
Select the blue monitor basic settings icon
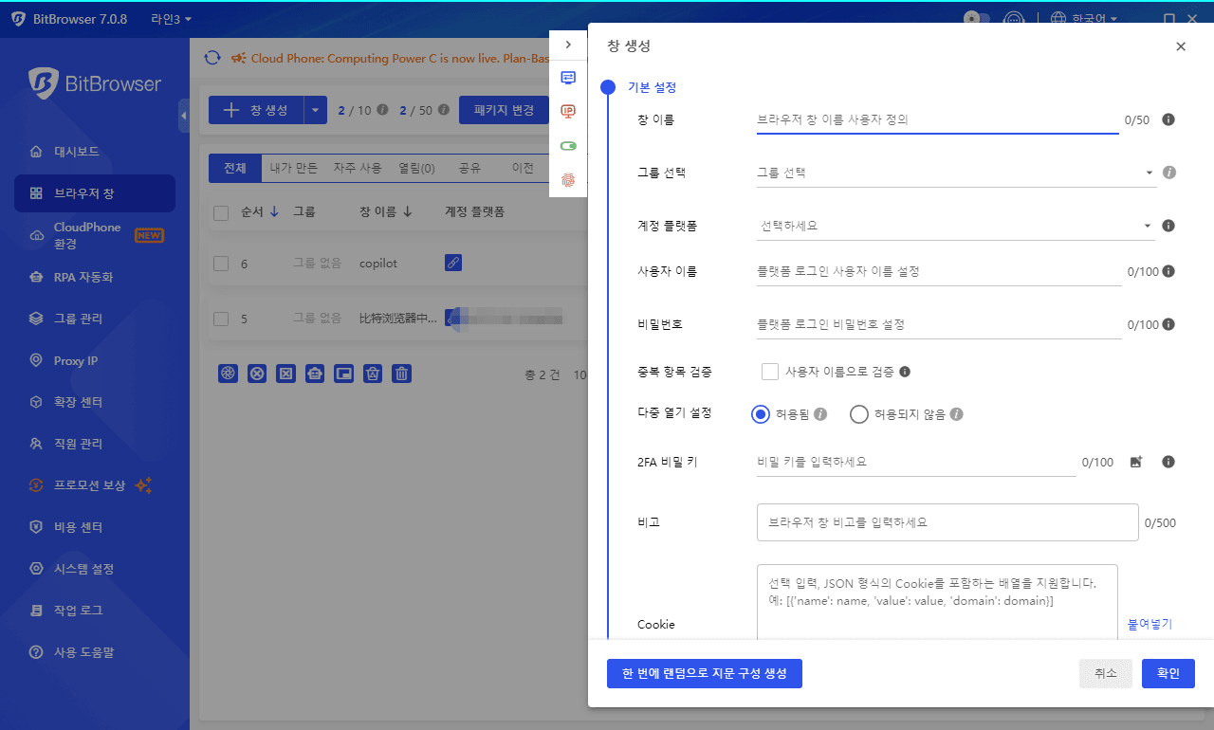coord(568,78)
